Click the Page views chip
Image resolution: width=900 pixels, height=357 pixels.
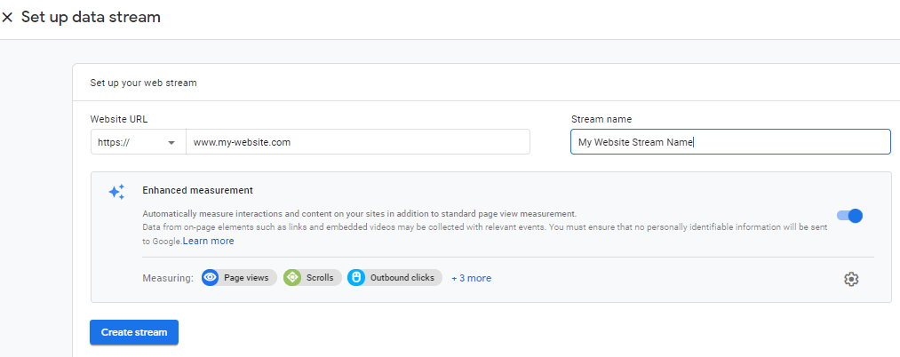[239, 278]
